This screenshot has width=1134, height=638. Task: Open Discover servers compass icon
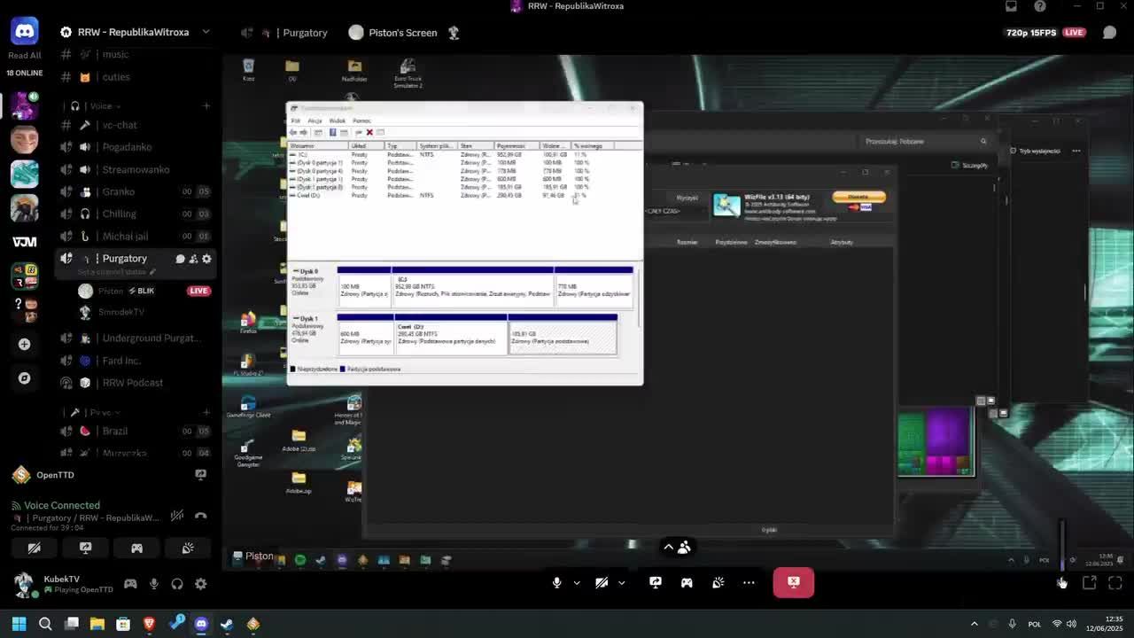point(24,378)
